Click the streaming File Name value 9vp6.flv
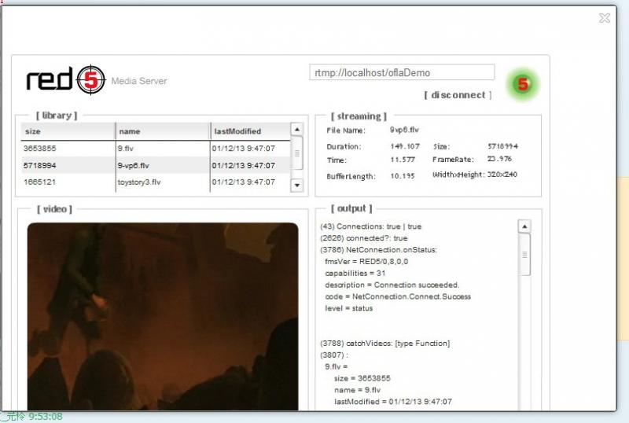Viewport: 629px width, 423px height. coord(404,130)
